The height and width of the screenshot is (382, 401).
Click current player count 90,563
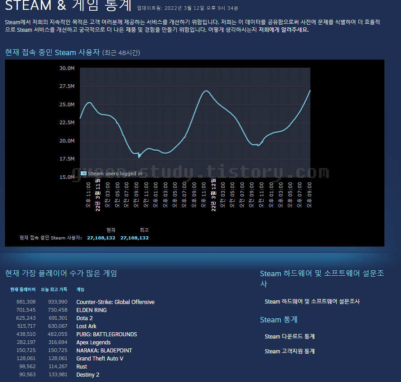click(27, 374)
